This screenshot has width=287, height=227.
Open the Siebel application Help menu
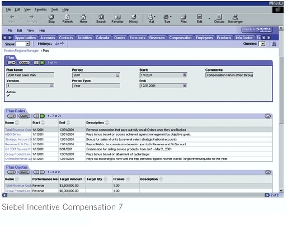pos(42,30)
